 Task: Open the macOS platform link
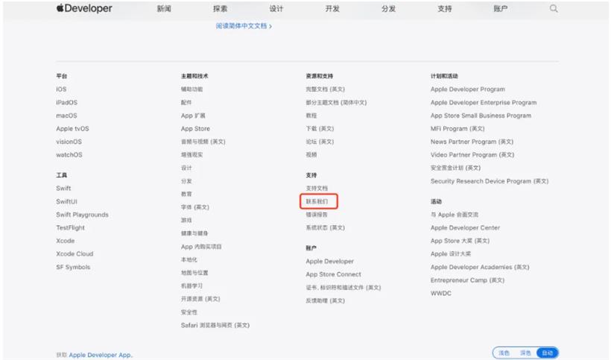(66, 116)
